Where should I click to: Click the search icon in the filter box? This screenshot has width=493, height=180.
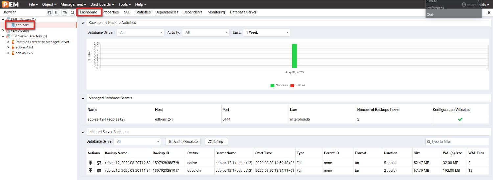point(429,142)
